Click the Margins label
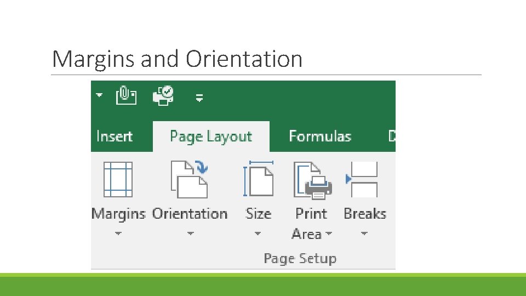The height and width of the screenshot is (296, 526). point(118,214)
